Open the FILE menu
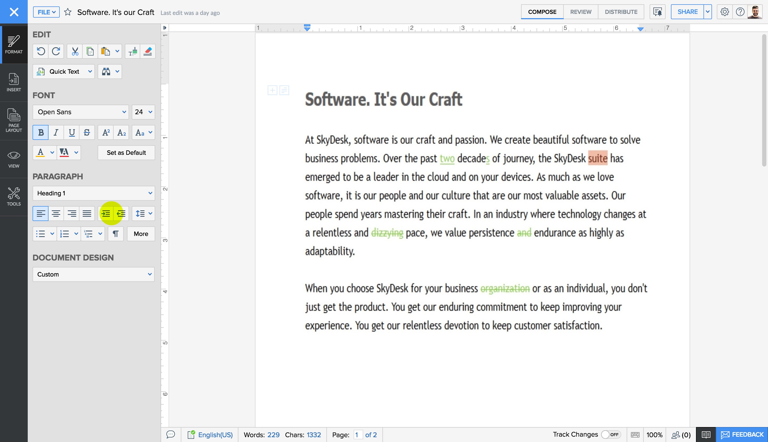This screenshot has height=442, width=768. [46, 12]
